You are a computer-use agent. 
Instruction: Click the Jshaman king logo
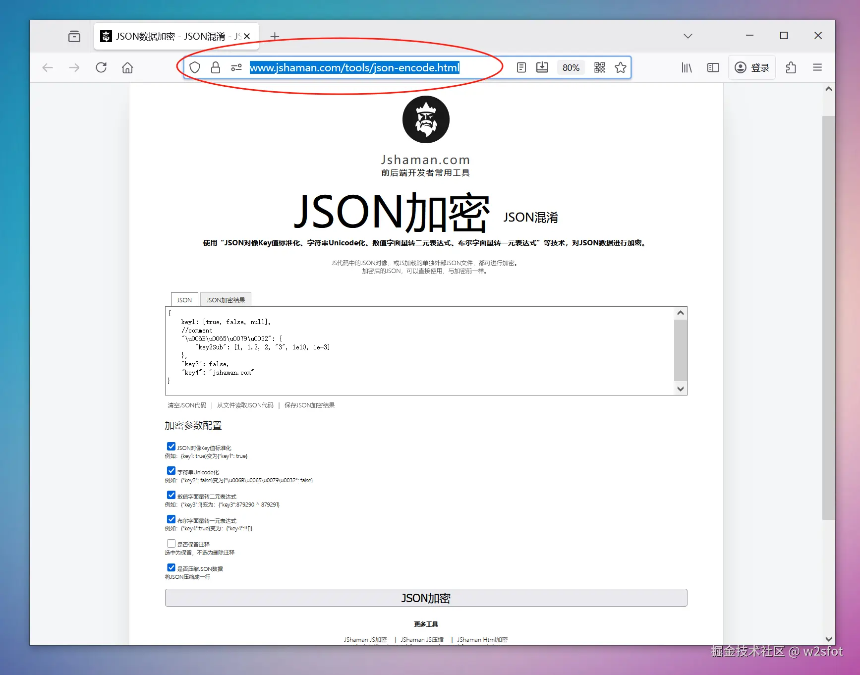pyautogui.click(x=426, y=119)
